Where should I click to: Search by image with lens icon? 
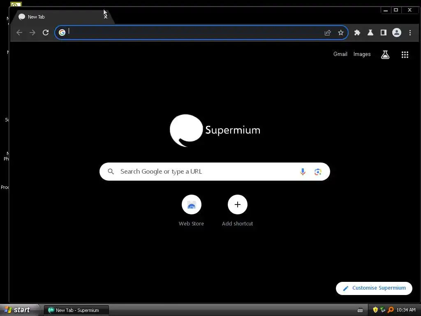(318, 172)
